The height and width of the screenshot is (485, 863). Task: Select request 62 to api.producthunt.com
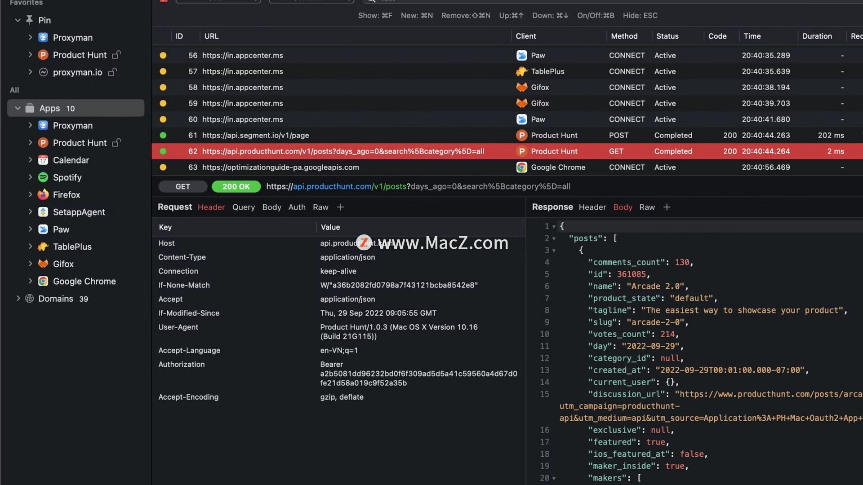point(507,151)
